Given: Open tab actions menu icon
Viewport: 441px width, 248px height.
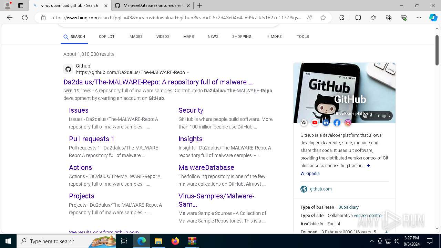Looking at the screenshot, I should click(x=21, y=6).
